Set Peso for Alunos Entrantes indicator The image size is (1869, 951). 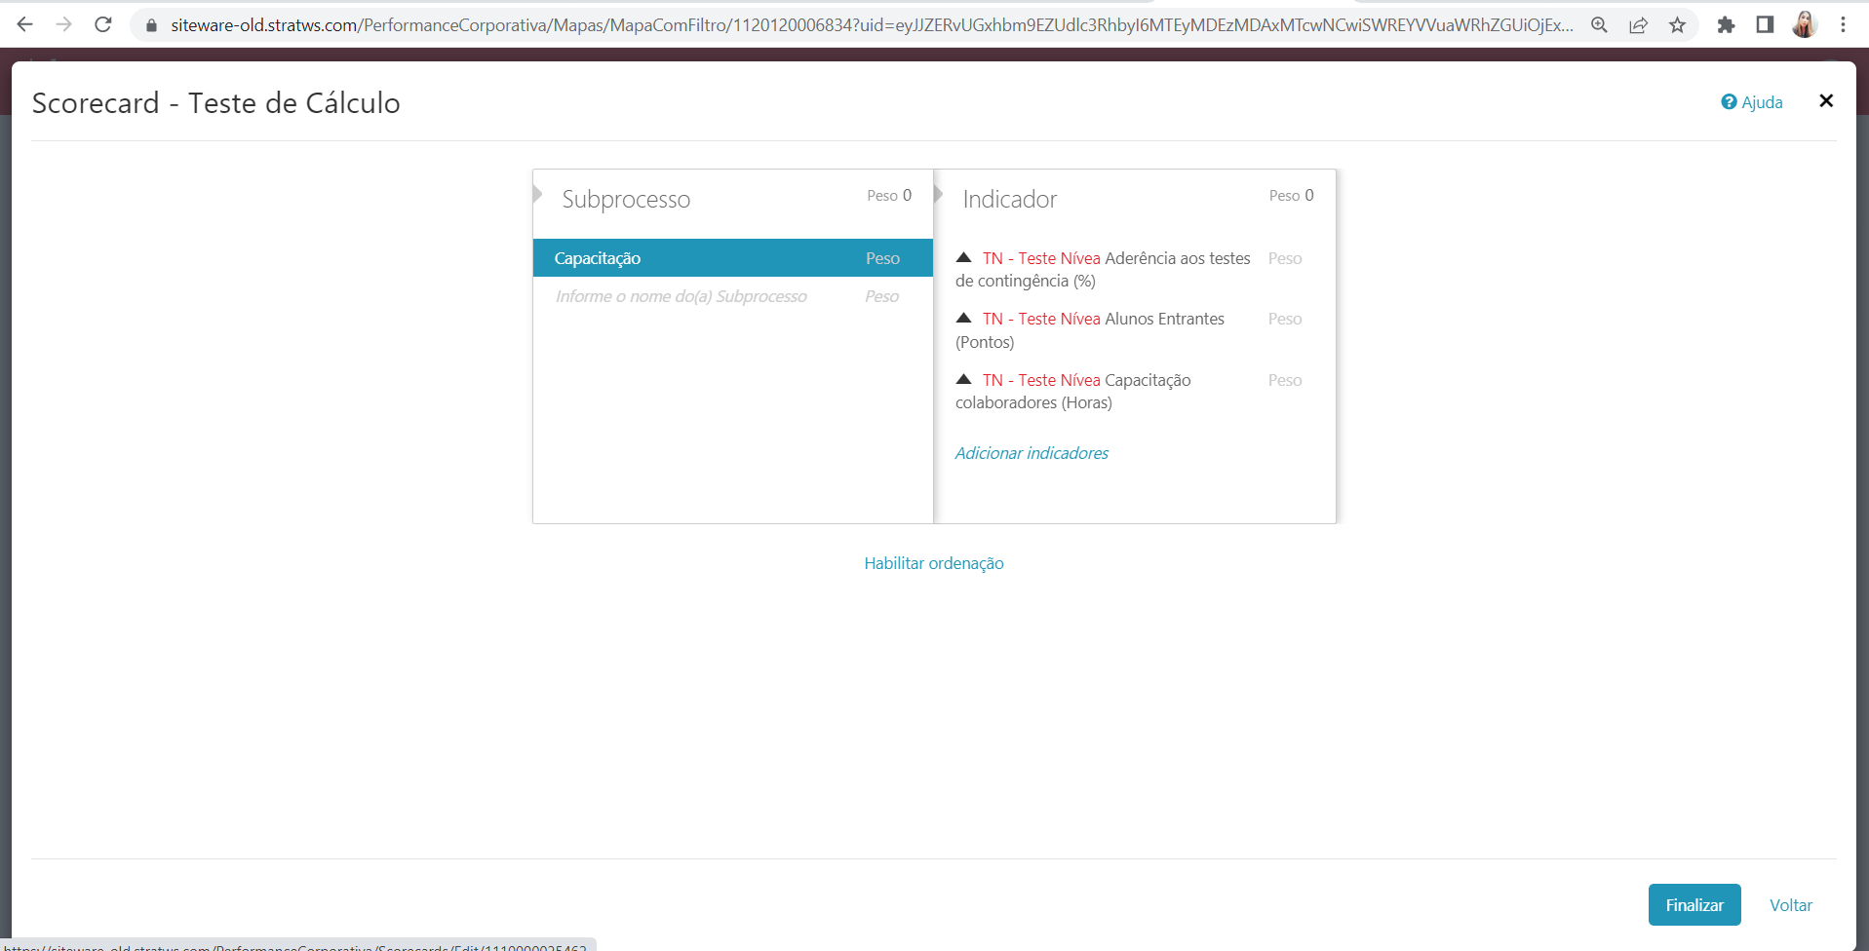[1285, 319]
